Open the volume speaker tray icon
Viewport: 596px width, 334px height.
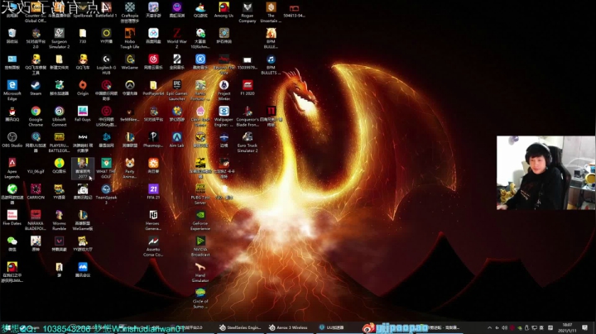(x=505, y=327)
